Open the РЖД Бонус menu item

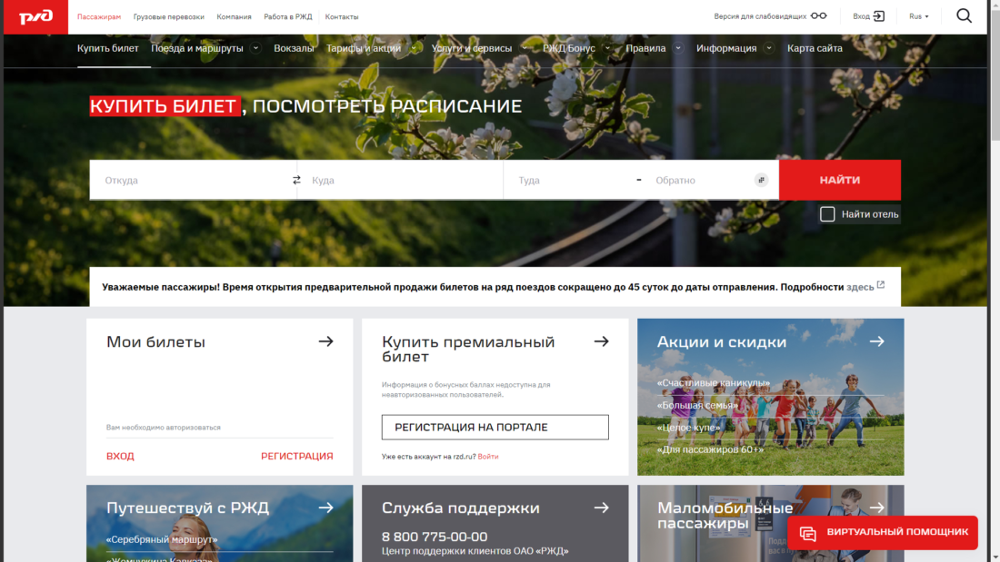[569, 48]
